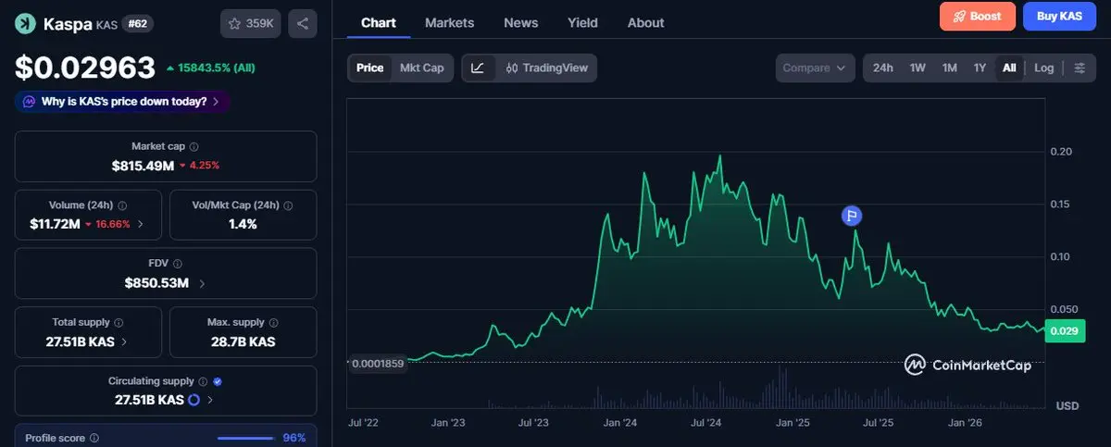Click the Buy KAS button
Screen dimensions: 1111x447
[x=1059, y=16]
